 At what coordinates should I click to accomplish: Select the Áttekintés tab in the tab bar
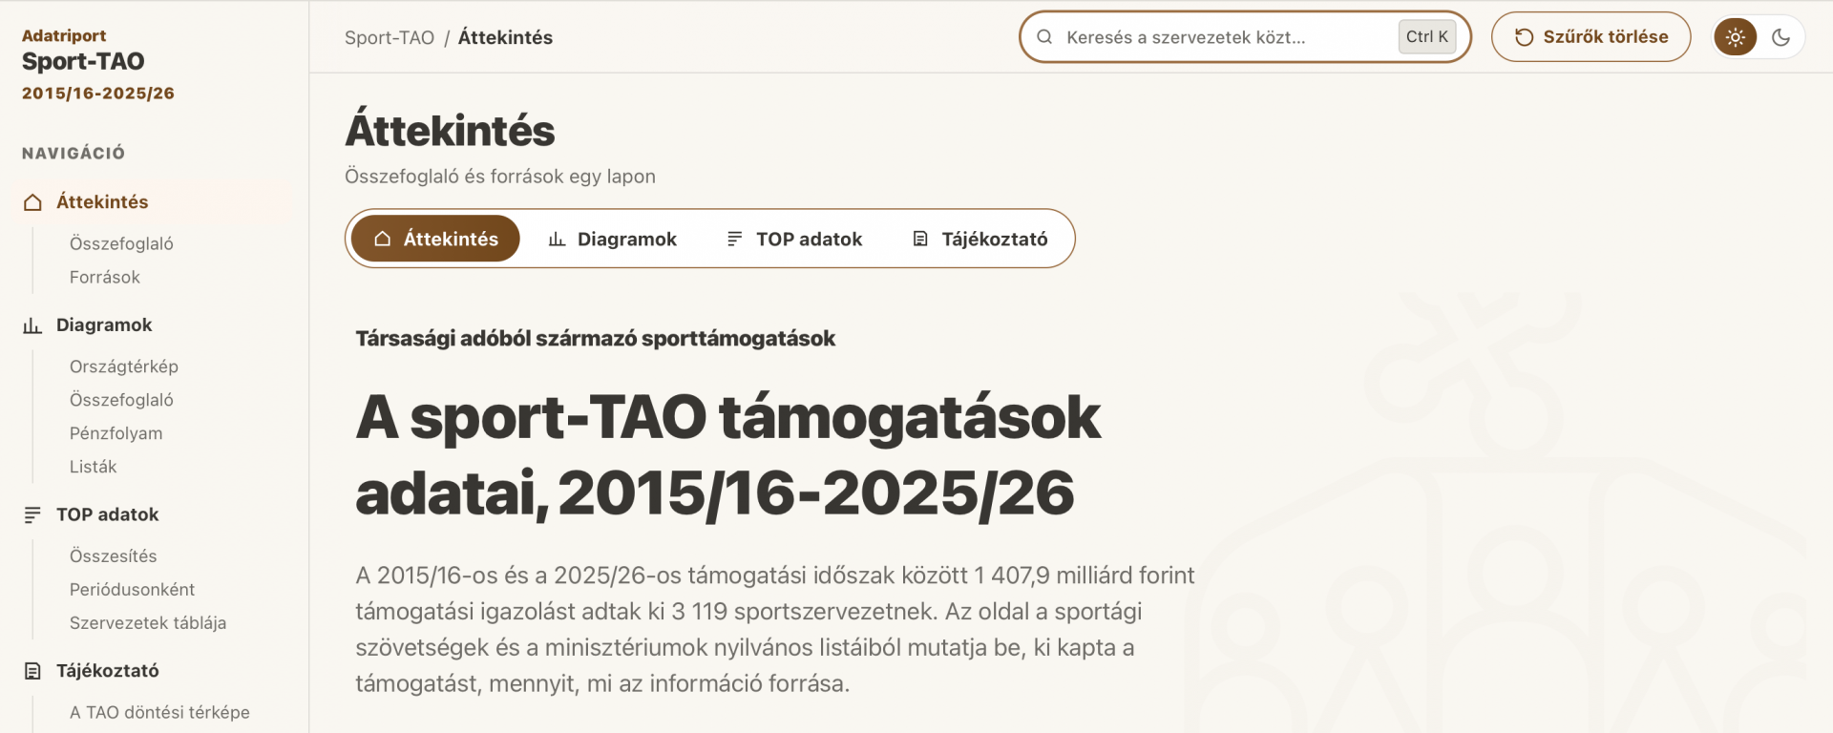click(x=435, y=239)
